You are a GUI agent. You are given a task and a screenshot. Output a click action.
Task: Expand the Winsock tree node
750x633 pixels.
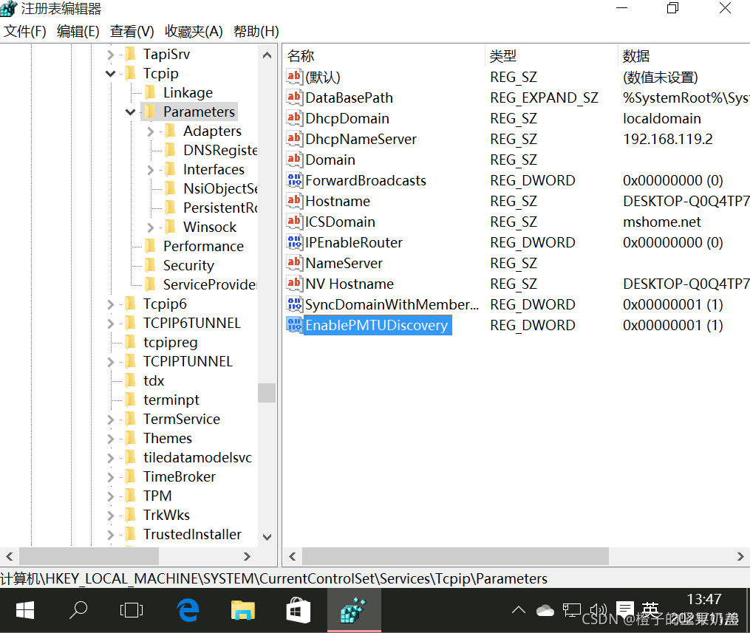150,227
